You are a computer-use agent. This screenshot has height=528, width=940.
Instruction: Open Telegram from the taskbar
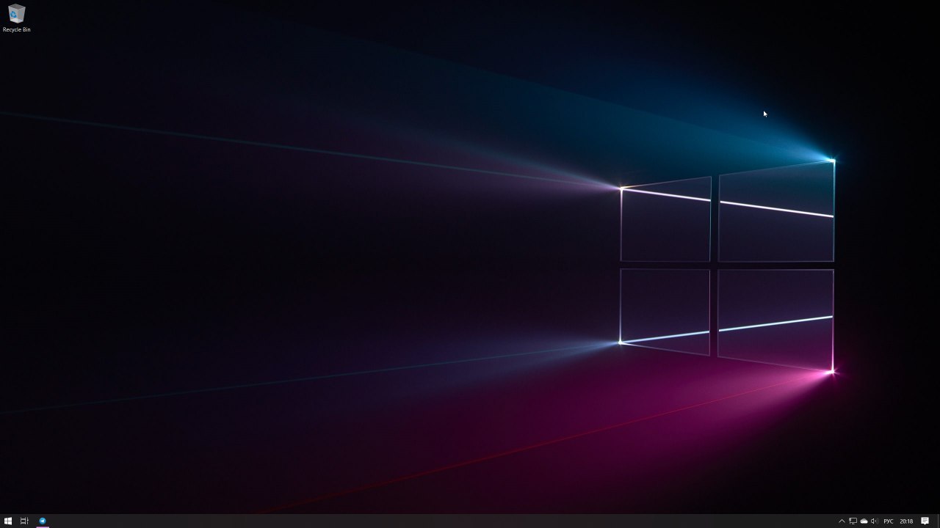(x=43, y=521)
